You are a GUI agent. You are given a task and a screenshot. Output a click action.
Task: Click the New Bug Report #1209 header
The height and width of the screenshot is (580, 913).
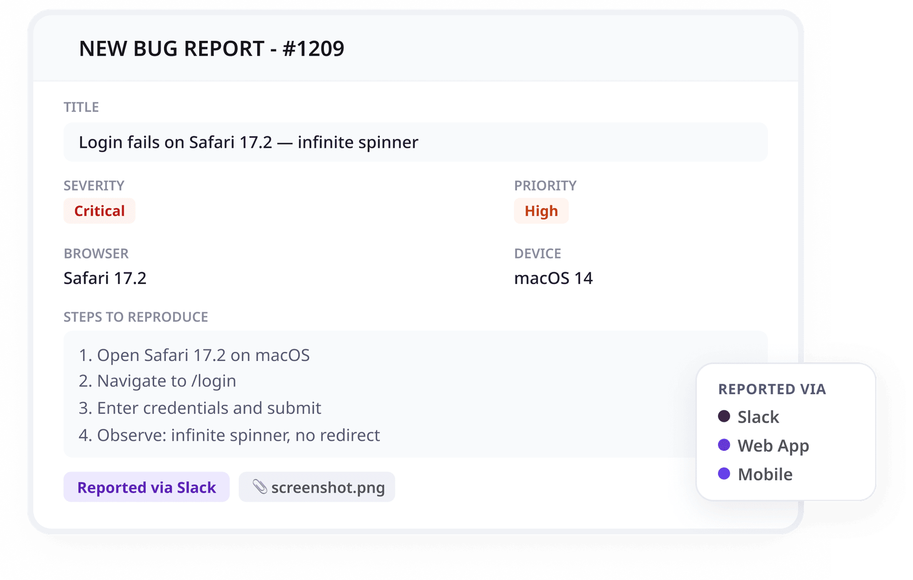pyautogui.click(x=212, y=48)
